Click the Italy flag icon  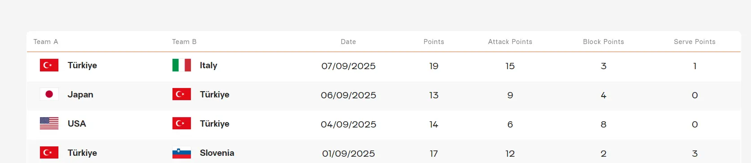(x=181, y=65)
